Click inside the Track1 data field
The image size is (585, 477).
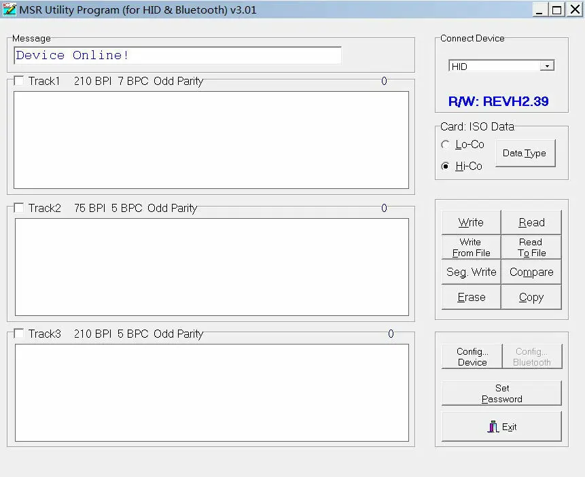[211, 140]
